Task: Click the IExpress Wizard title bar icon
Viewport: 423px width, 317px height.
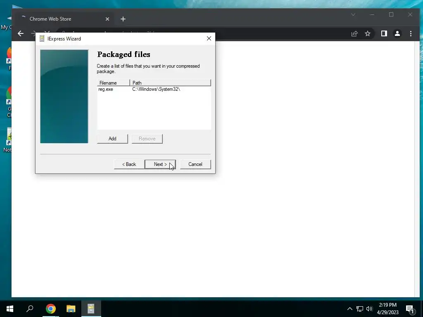Action: point(42,38)
